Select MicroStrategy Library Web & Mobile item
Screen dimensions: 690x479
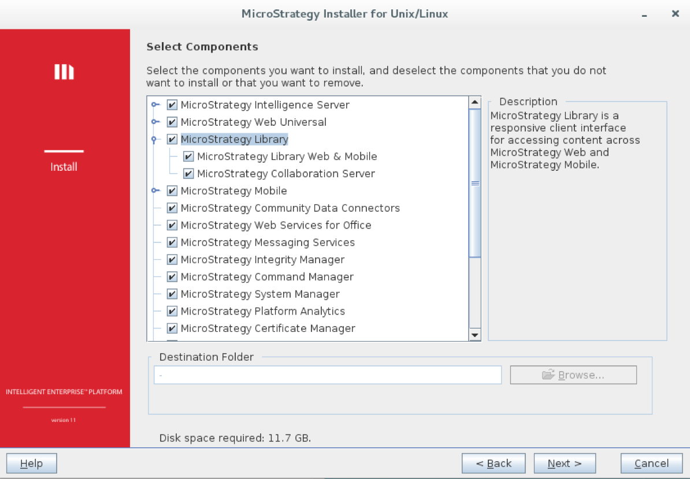pos(287,156)
